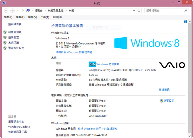Click the Forward navigation arrow
The image size is (193, 138).
[12, 11]
